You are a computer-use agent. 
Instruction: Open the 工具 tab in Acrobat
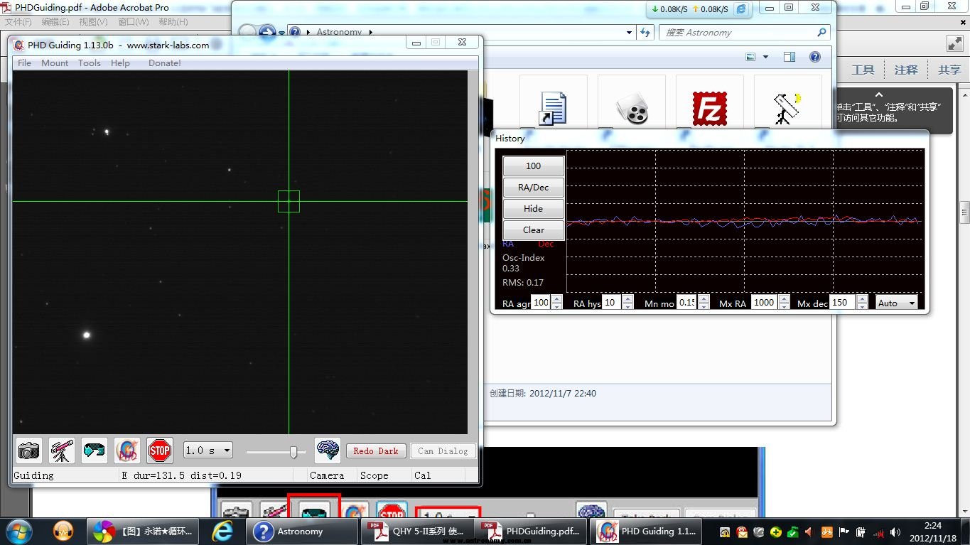[x=863, y=70]
